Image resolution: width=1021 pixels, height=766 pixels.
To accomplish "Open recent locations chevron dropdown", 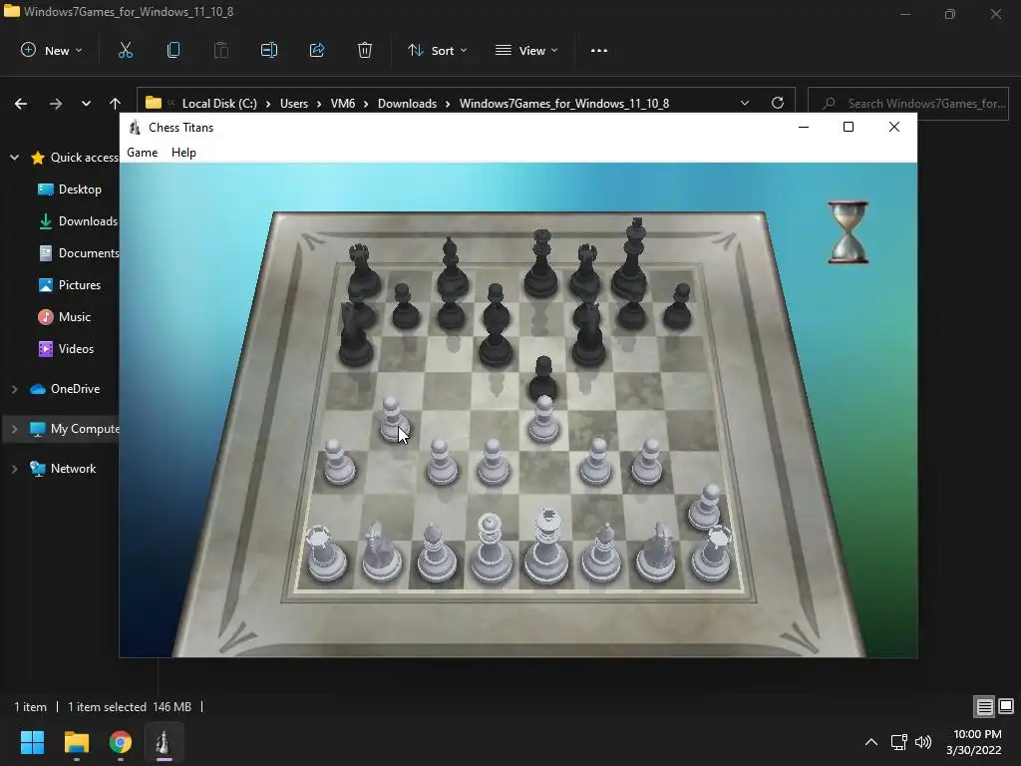I will [x=86, y=104].
